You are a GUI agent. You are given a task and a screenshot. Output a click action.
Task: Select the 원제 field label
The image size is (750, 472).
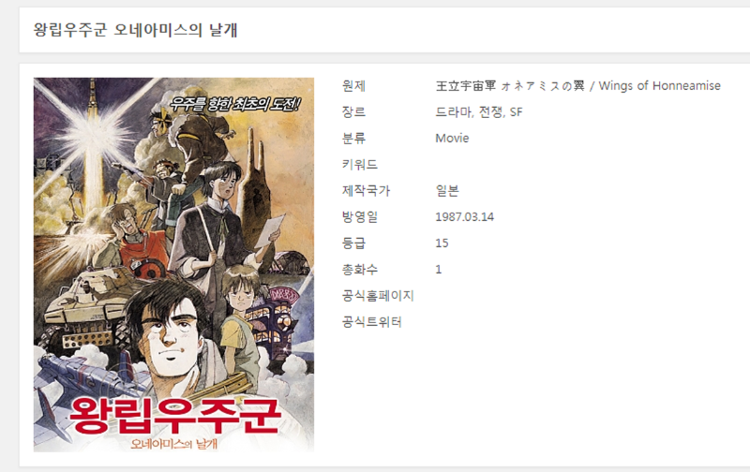tap(353, 86)
